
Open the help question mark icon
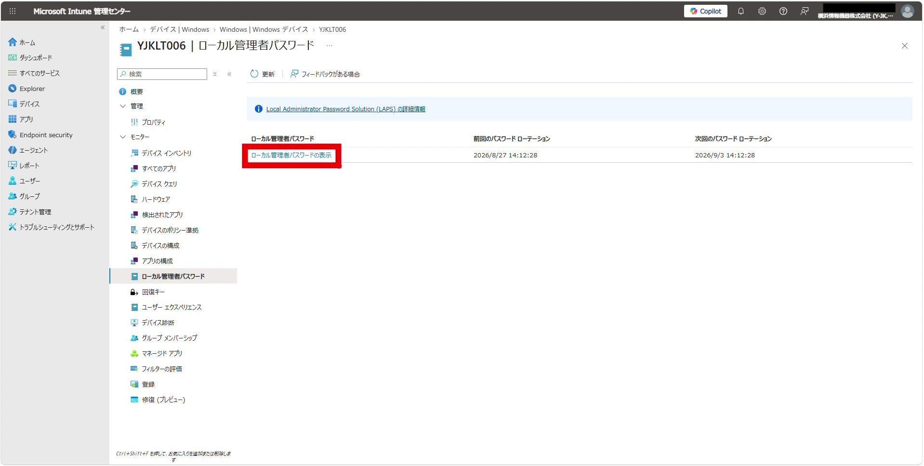pos(783,11)
